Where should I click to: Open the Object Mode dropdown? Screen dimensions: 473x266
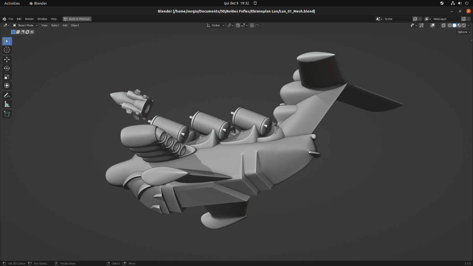tap(25, 25)
